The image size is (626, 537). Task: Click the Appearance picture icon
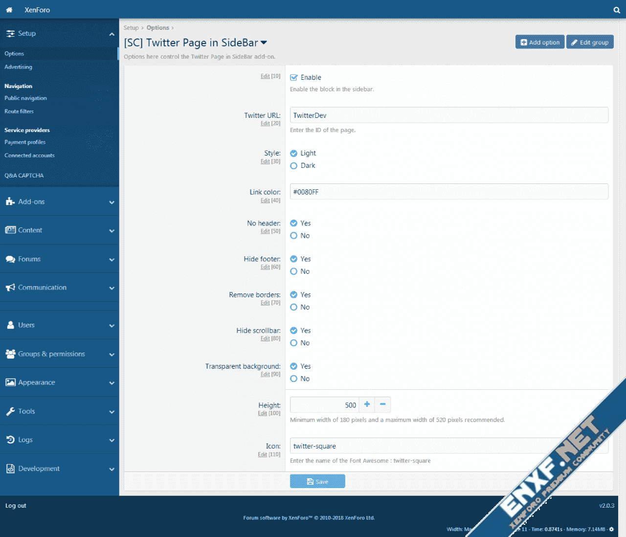click(10, 382)
